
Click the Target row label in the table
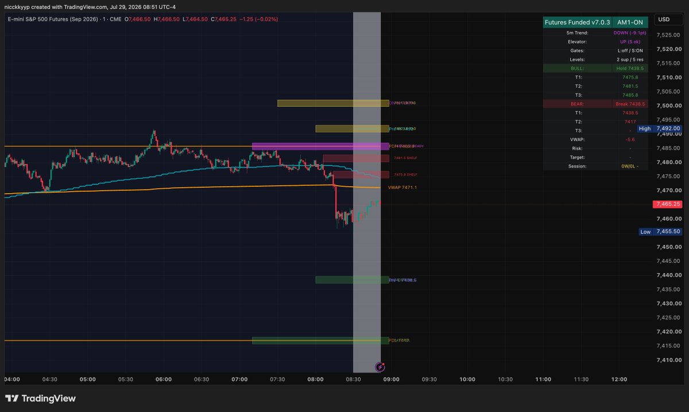[576, 157]
